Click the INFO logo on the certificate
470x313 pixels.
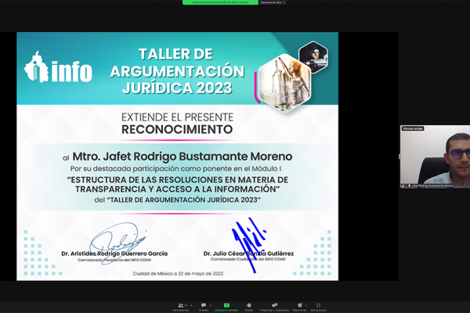[58, 67]
